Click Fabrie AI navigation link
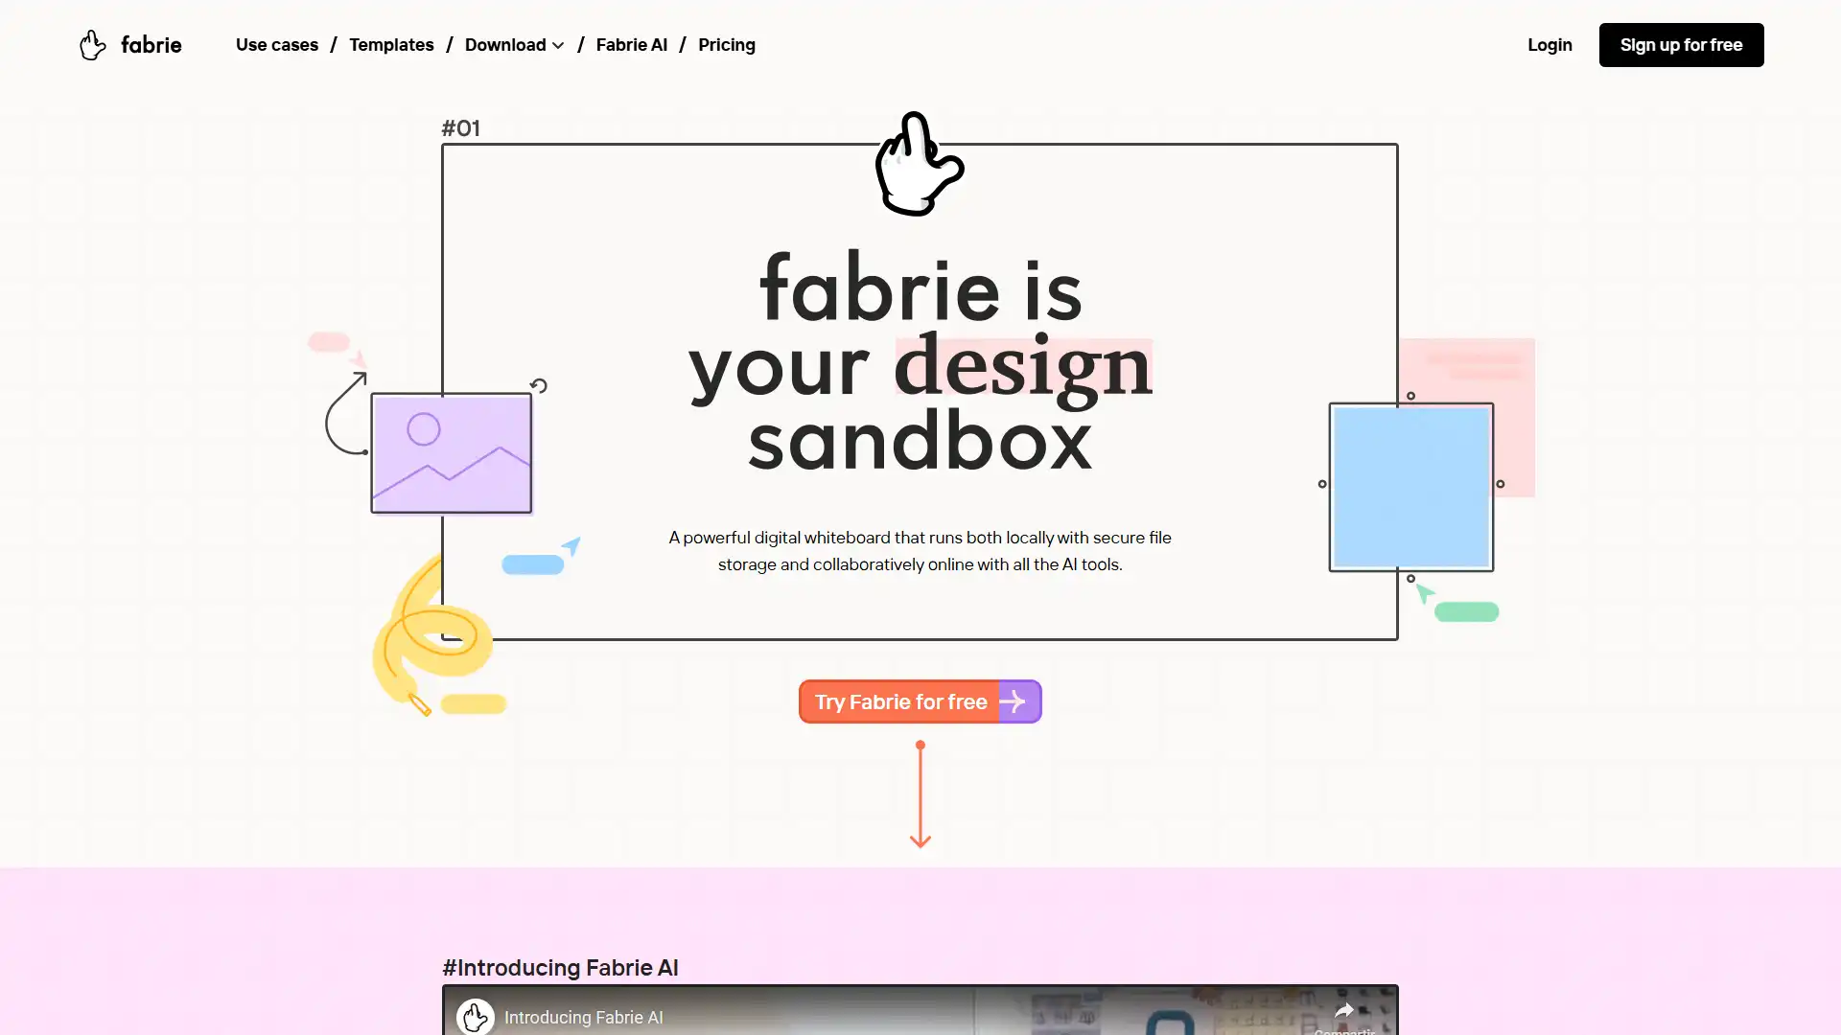This screenshot has width=1841, height=1035. point(631,44)
